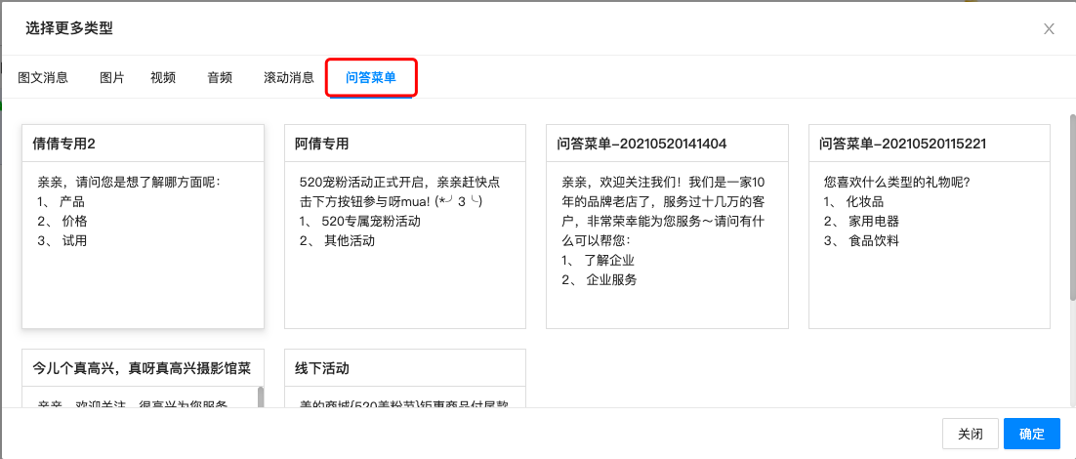Click the 家用电器 option text

tap(873, 222)
